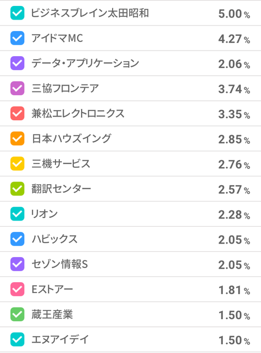This screenshot has height=353, width=261.
Task: Toggle the ハビックス checkbox
Action: [17, 239]
